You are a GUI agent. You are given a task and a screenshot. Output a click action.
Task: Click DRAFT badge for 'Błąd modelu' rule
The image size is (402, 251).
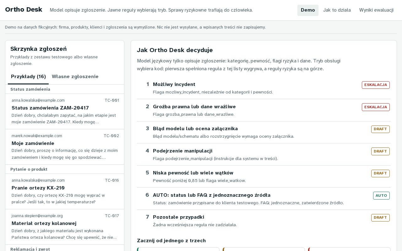(x=380, y=129)
